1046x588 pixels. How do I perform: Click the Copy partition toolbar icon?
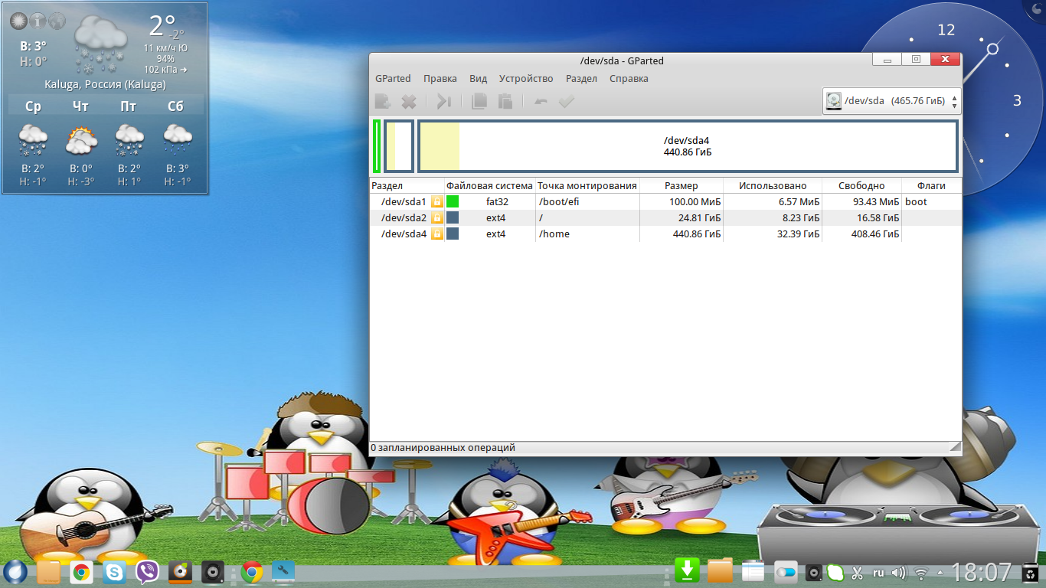[479, 101]
